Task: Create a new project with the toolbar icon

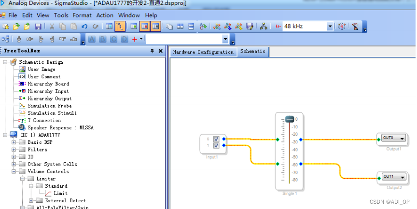Action: pyautogui.click(x=6, y=27)
